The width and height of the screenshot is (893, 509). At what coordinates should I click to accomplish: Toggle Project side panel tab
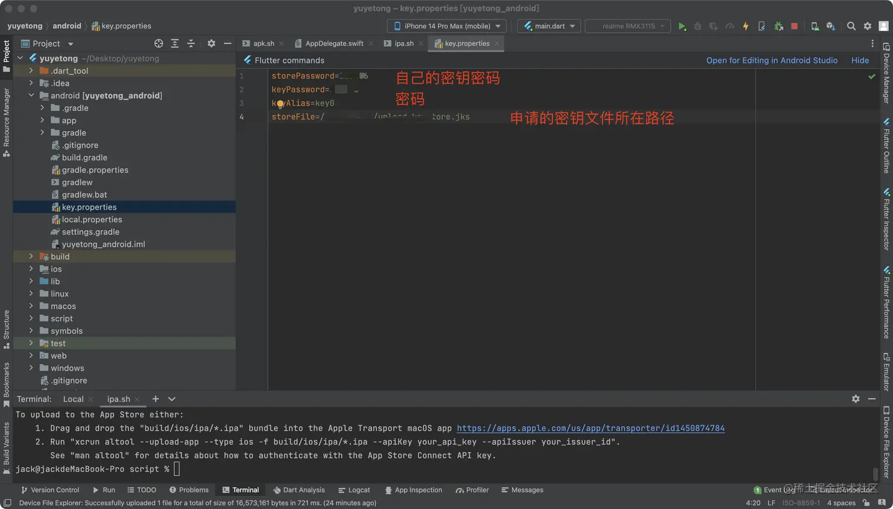point(6,56)
